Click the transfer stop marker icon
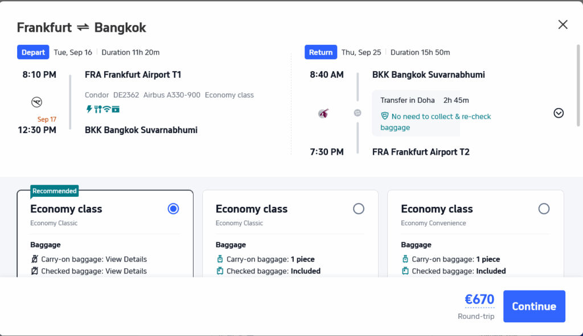The image size is (583, 336). pos(358,113)
